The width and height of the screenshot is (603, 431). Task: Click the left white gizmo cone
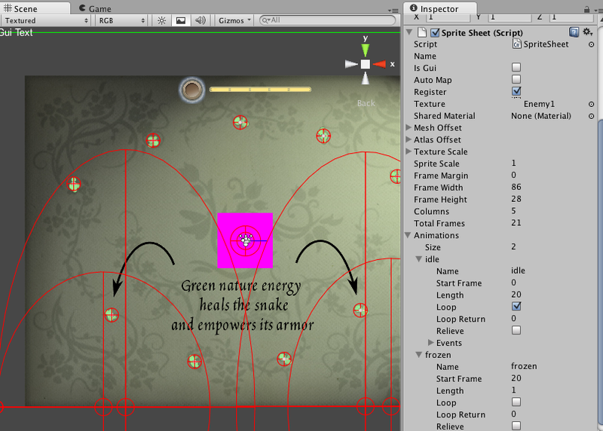tap(351, 64)
